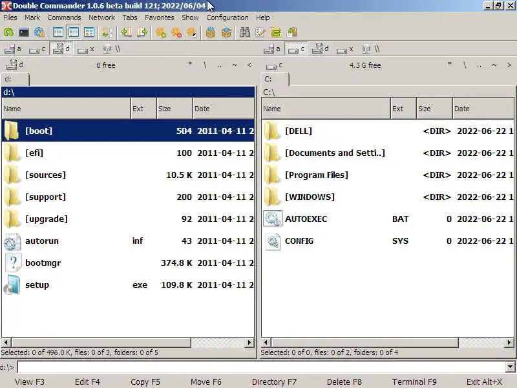Click into the command line input field
This screenshot has width=517, height=388.
tap(262, 367)
